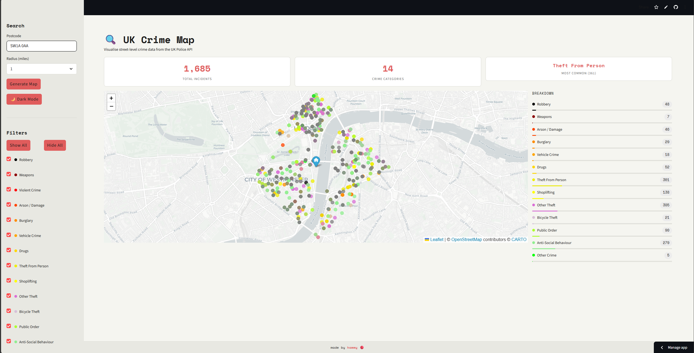Click the pencil edit icon
The width and height of the screenshot is (694, 353).
pyautogui.click(x=666, y=7)
